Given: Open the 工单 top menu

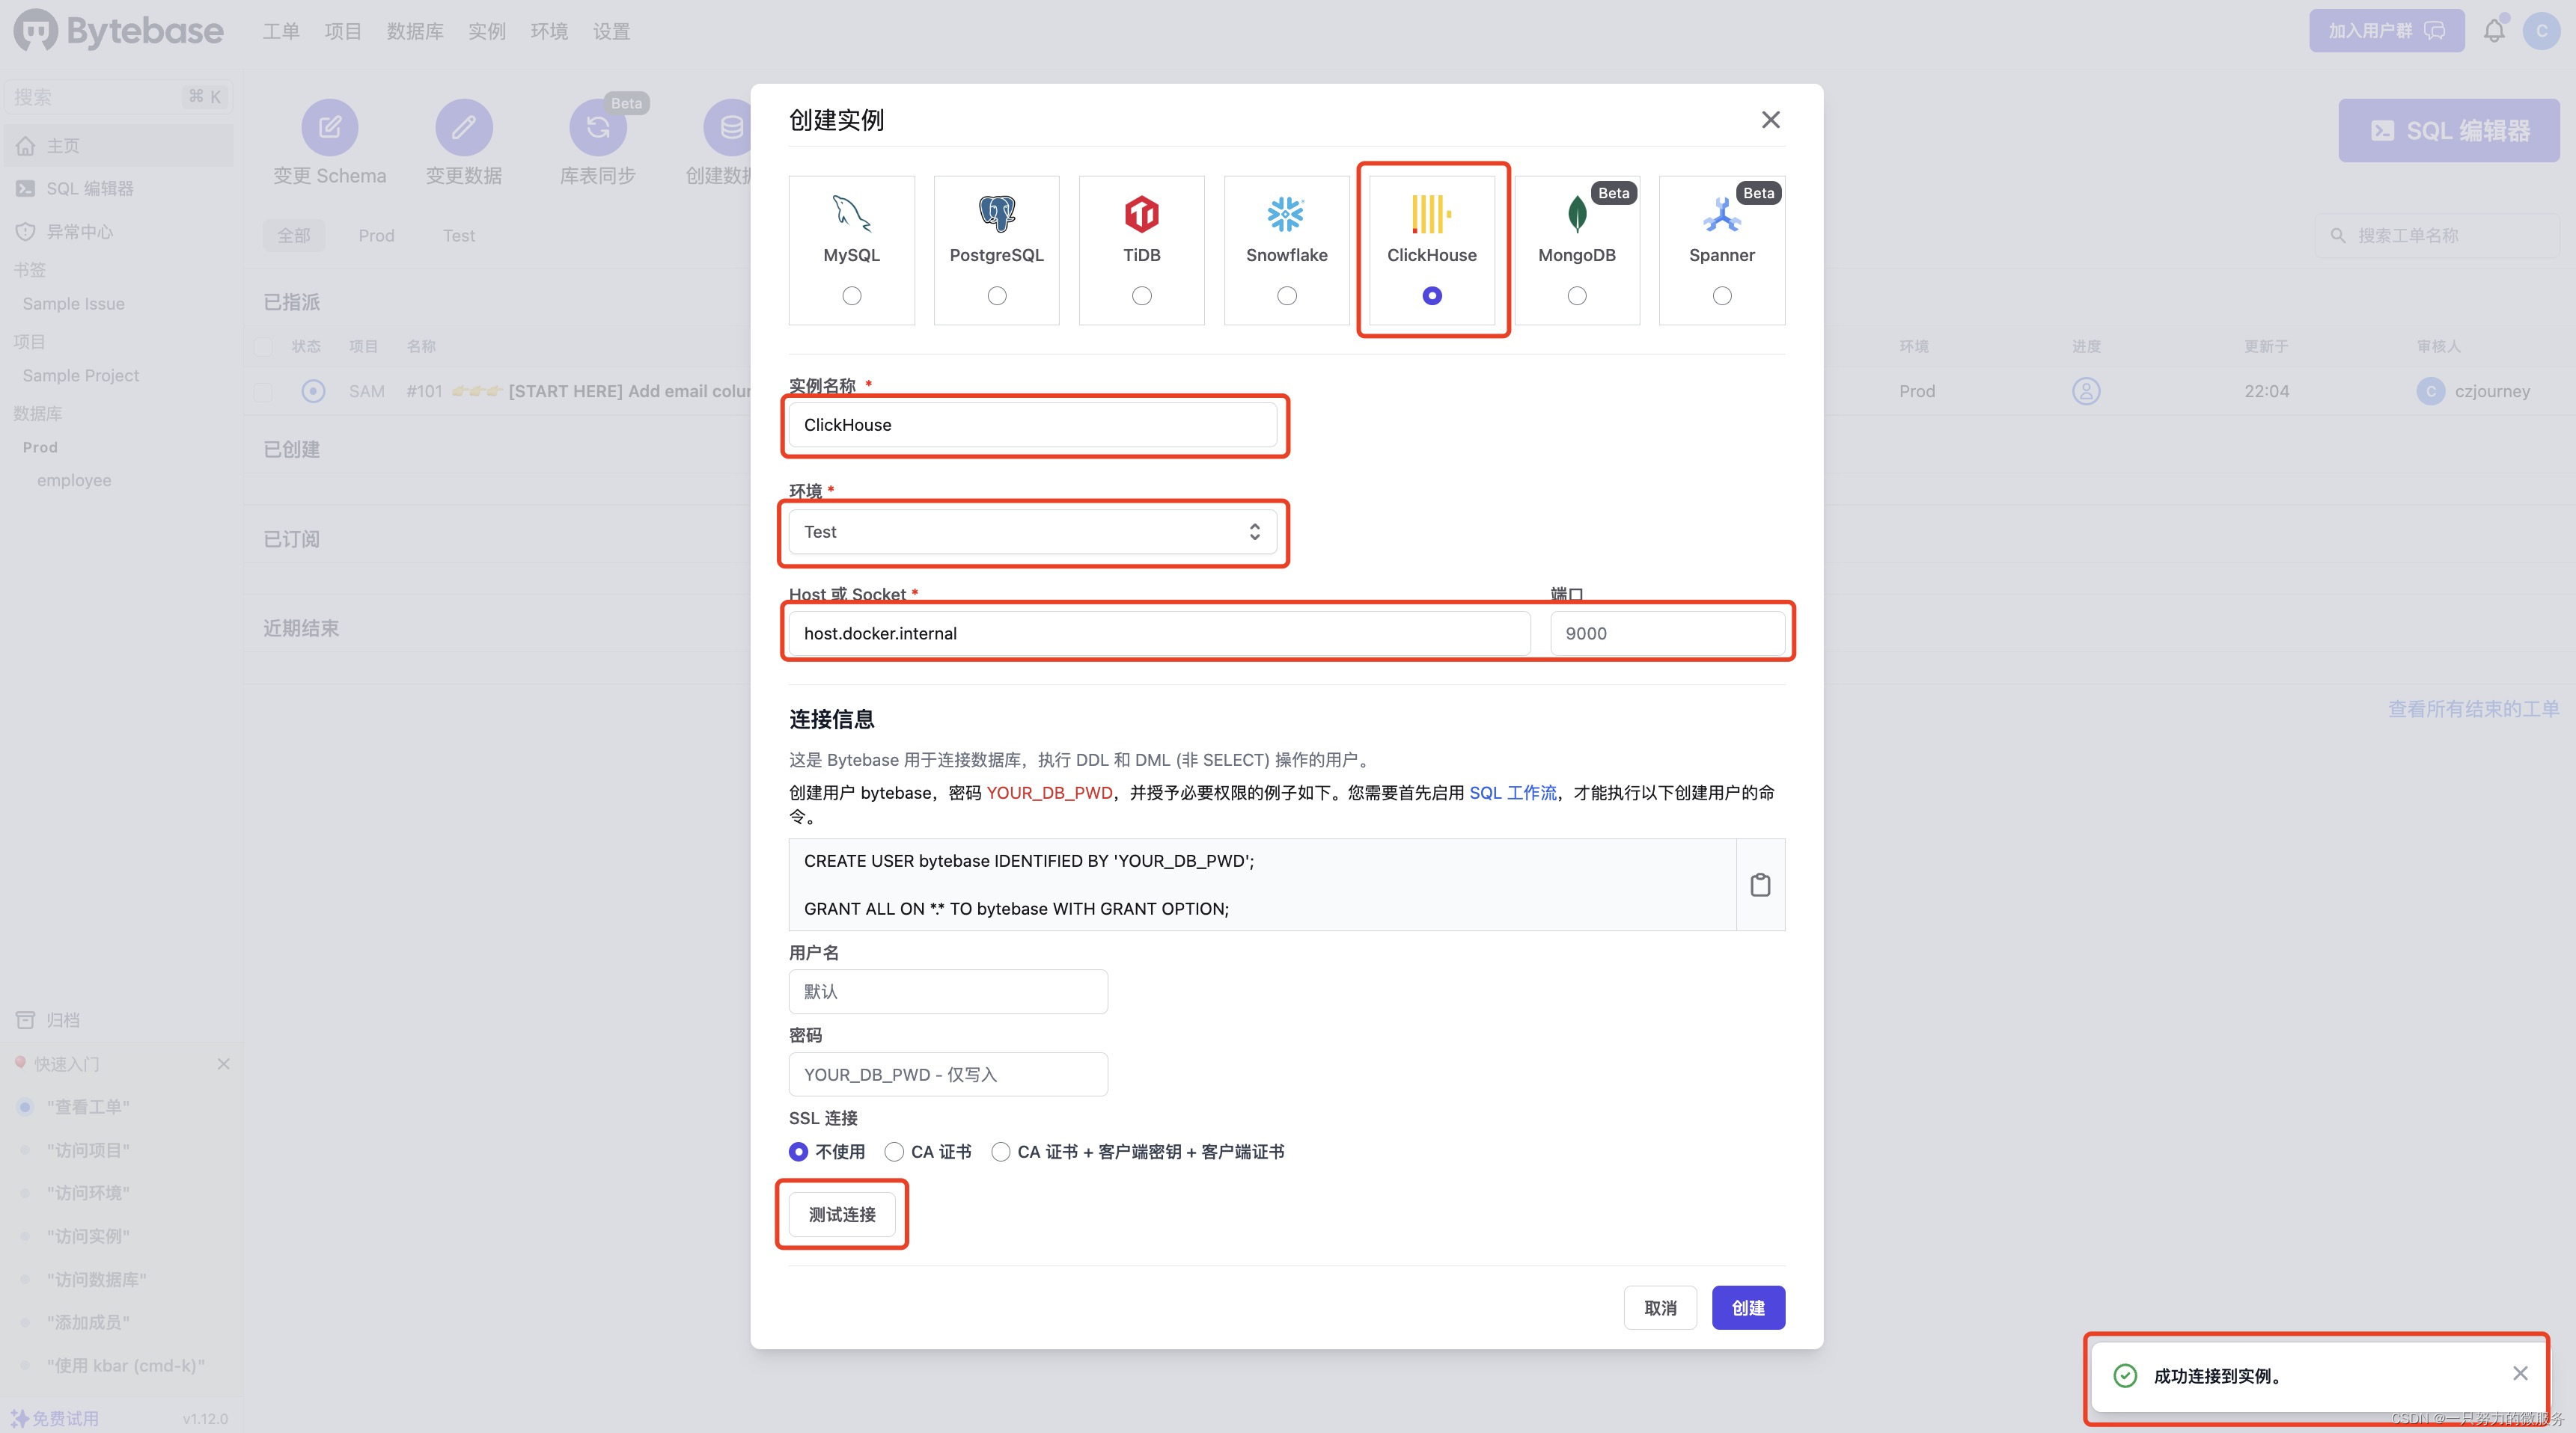Looking at the screenshot, I should coord(281,31).
